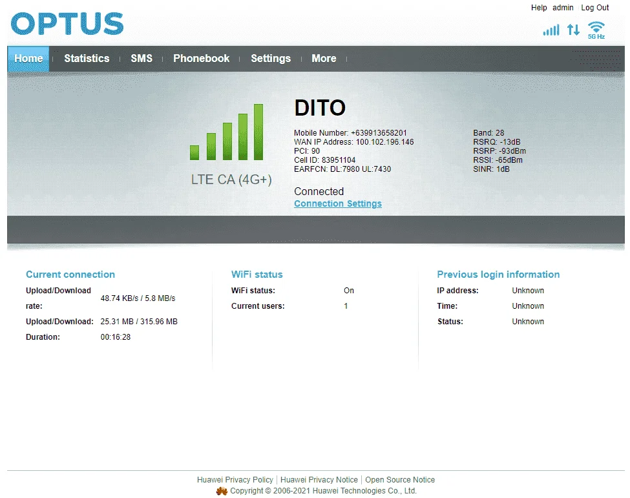Open Huawei Privacy Notice
Image resolution: width=630 pixels, height=498 pixels.
pyautogui.click(x=319, y=480)
